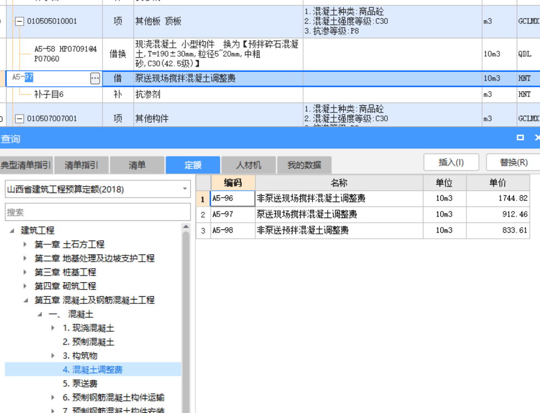Select 5. 泵送费 tree item
The width and height of the screenshot is (540, 413).
point(80,383)
